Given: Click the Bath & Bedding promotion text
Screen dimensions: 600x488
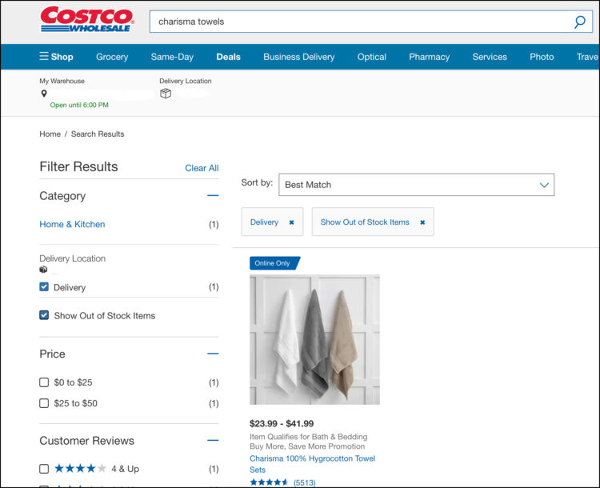Looking at the screenshot, I should point(309,442).
